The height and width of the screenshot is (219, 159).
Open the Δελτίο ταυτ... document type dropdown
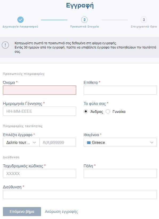point(21,142)
